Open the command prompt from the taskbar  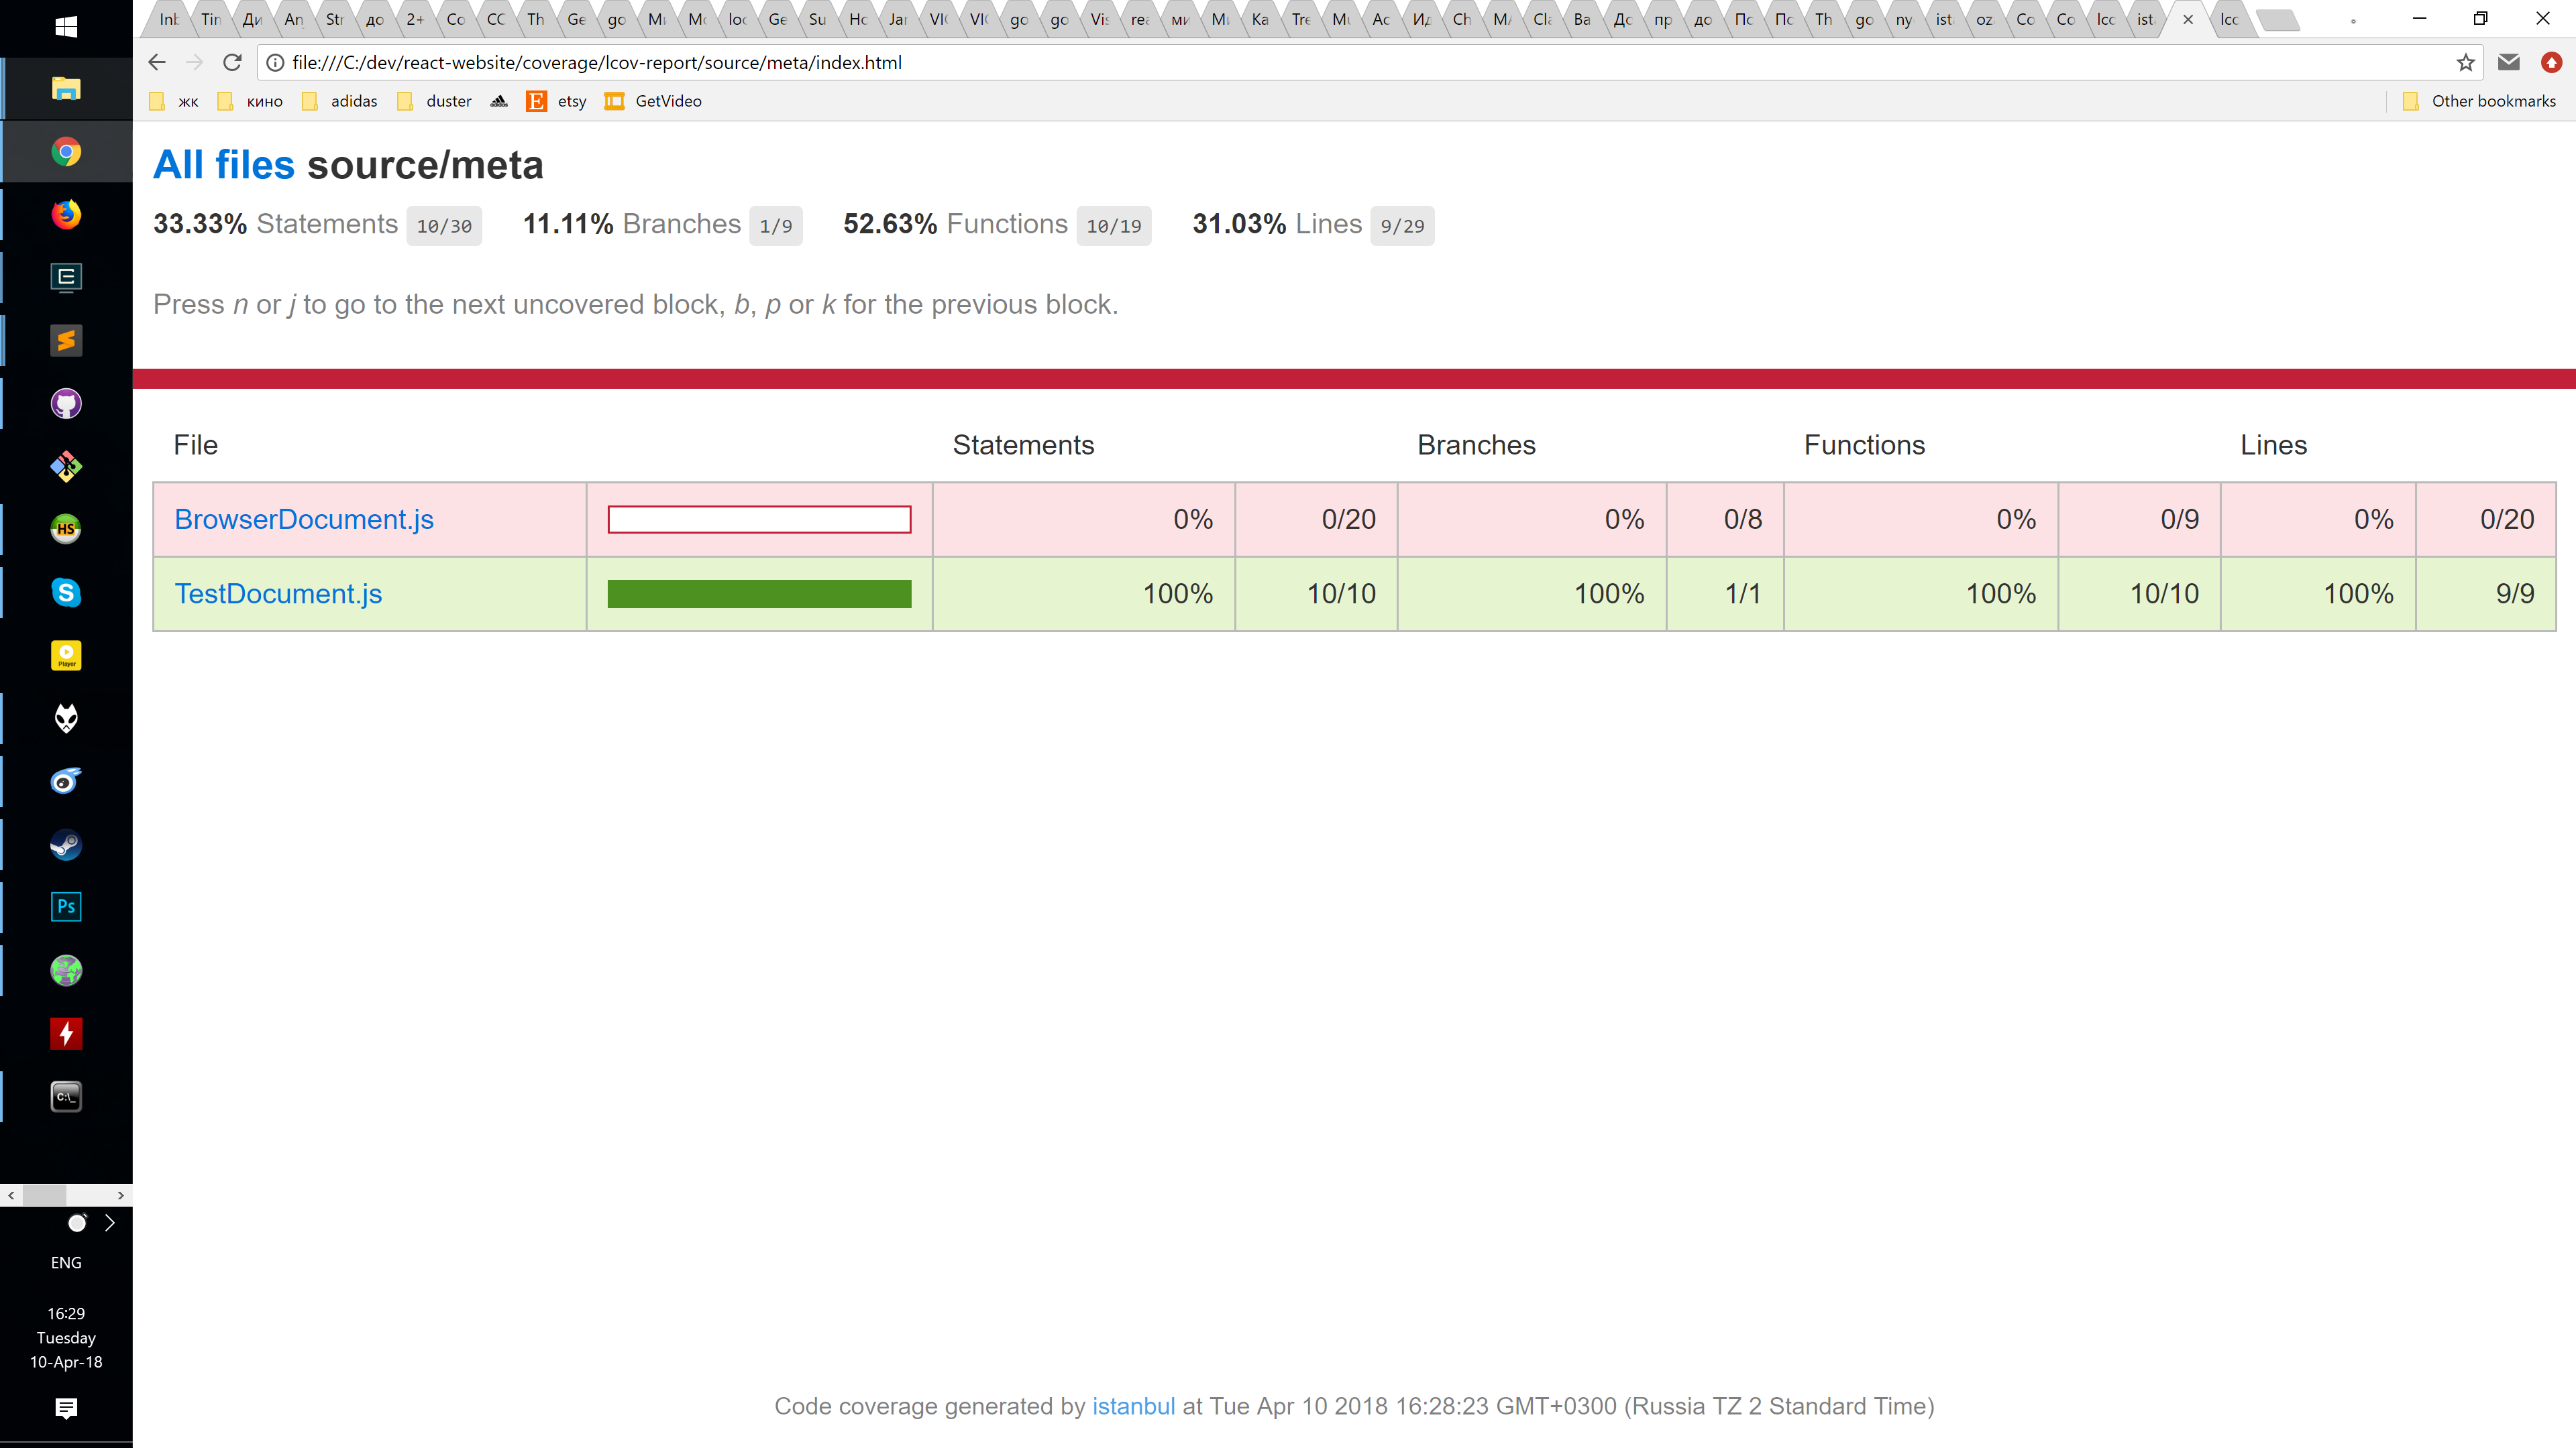point(65,1095)
